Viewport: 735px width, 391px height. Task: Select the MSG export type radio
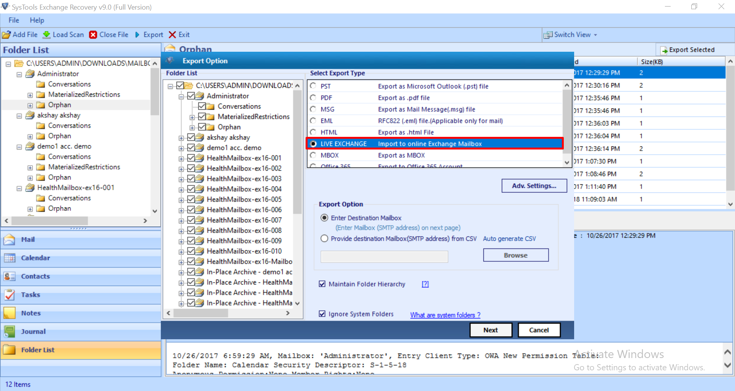coord(313,109)
